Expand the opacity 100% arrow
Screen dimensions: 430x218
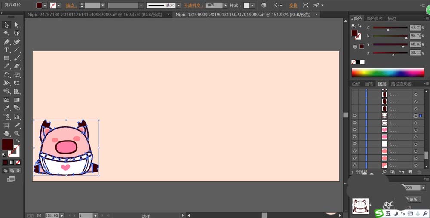225,5
